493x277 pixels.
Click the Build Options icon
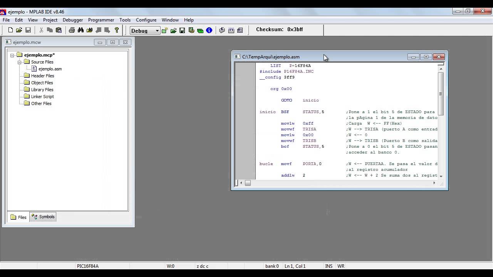coord(191,30)
